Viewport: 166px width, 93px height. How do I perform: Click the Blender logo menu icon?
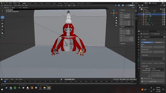(x=2, y=3)
